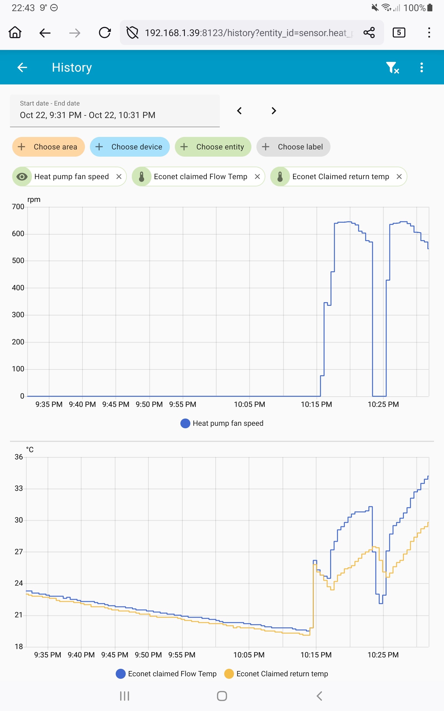Open the Choose entity picker

pyautogui.click(x=213, y=147)
